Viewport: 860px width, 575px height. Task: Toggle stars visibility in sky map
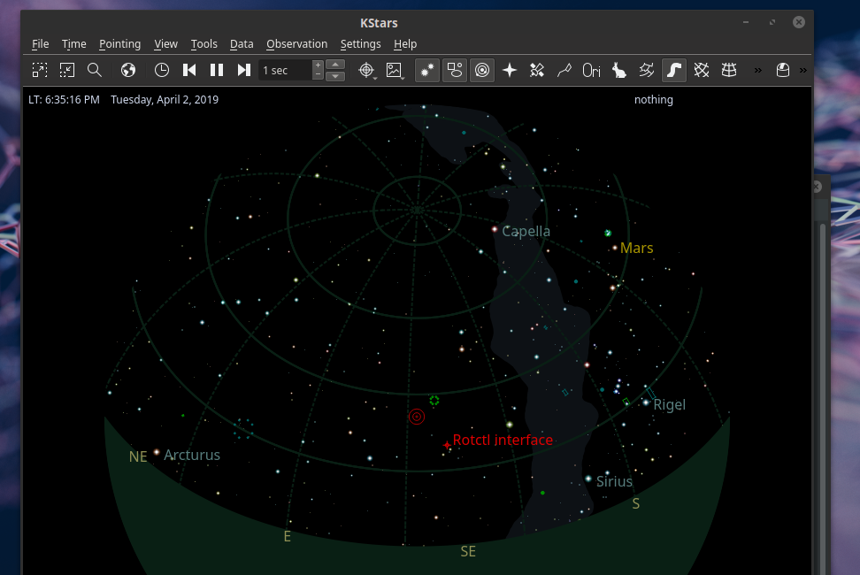pyautogui.click(x=427, y=70)
